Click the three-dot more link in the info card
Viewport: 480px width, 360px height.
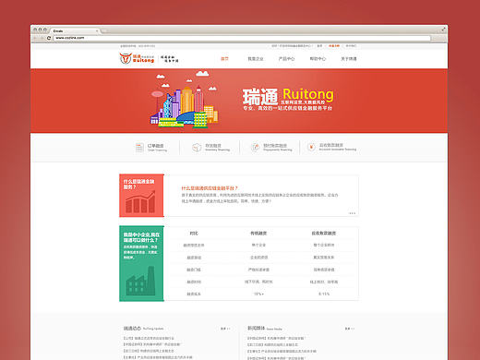(x=352, y=213)
